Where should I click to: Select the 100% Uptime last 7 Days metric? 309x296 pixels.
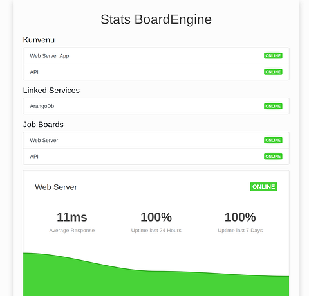pyautogui.click(x=240, y=222)
